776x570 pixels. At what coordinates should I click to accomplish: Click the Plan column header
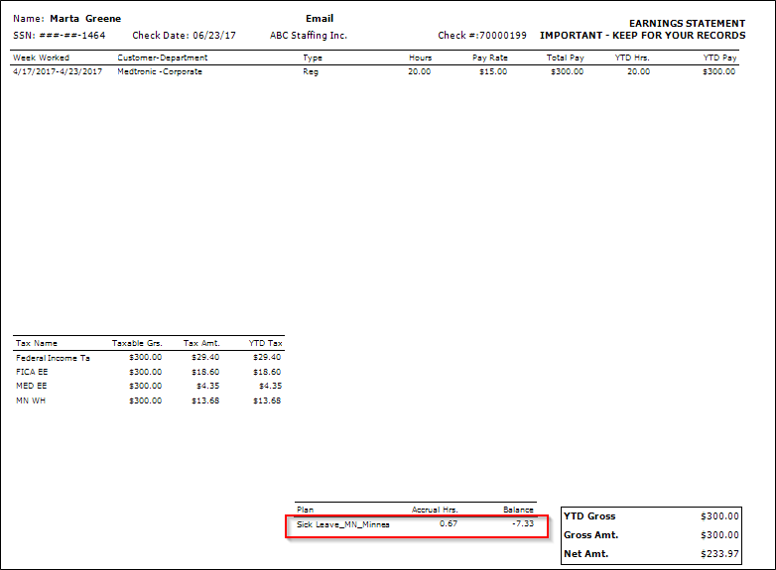(x=305, y=510)
